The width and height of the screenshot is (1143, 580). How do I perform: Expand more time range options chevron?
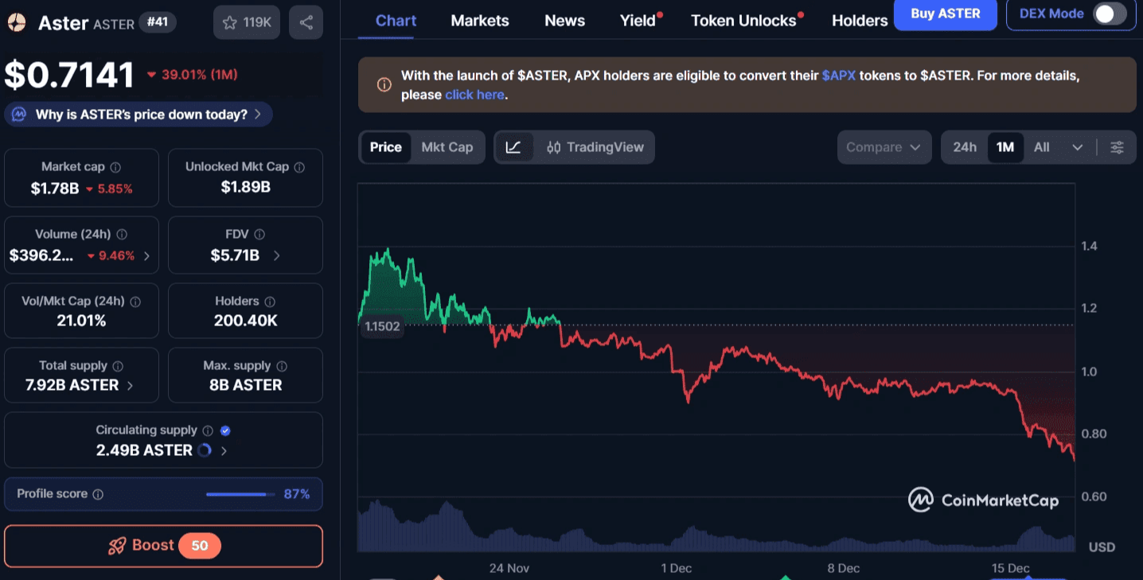(x=1078, y=147)
